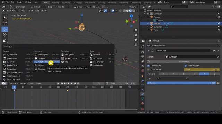This screenshot has width=222, height=124.
Task: Open Object properties orange square tab
Action: [143, 76]
